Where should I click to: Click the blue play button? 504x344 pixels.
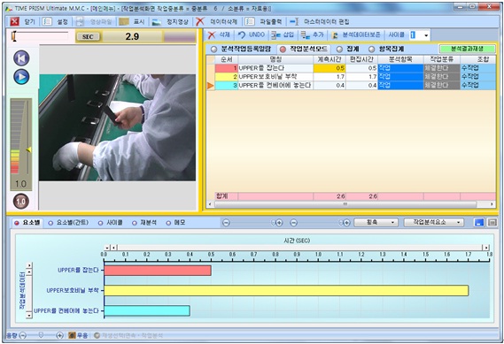[21, 77]
